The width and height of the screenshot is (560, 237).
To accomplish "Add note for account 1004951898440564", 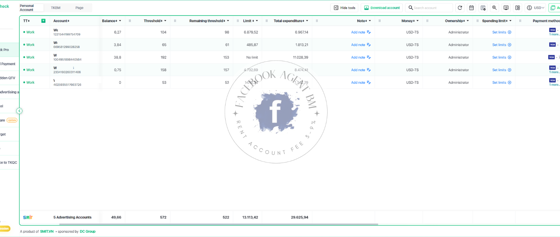I will 361,57.
